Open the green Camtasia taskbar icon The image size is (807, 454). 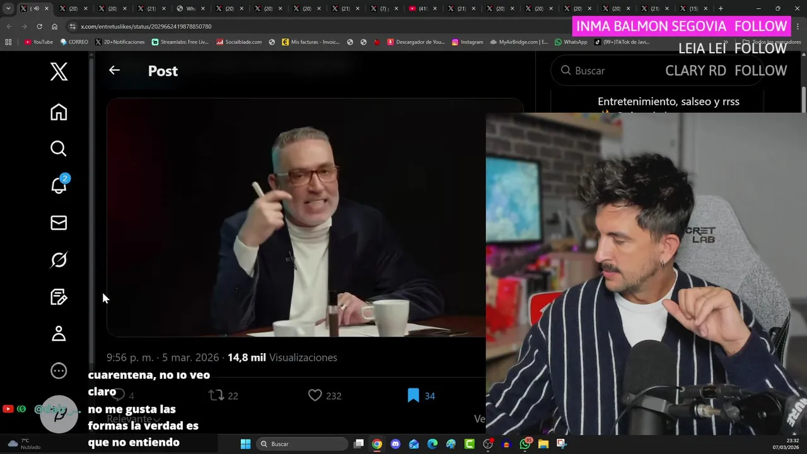tap(470, 444)
